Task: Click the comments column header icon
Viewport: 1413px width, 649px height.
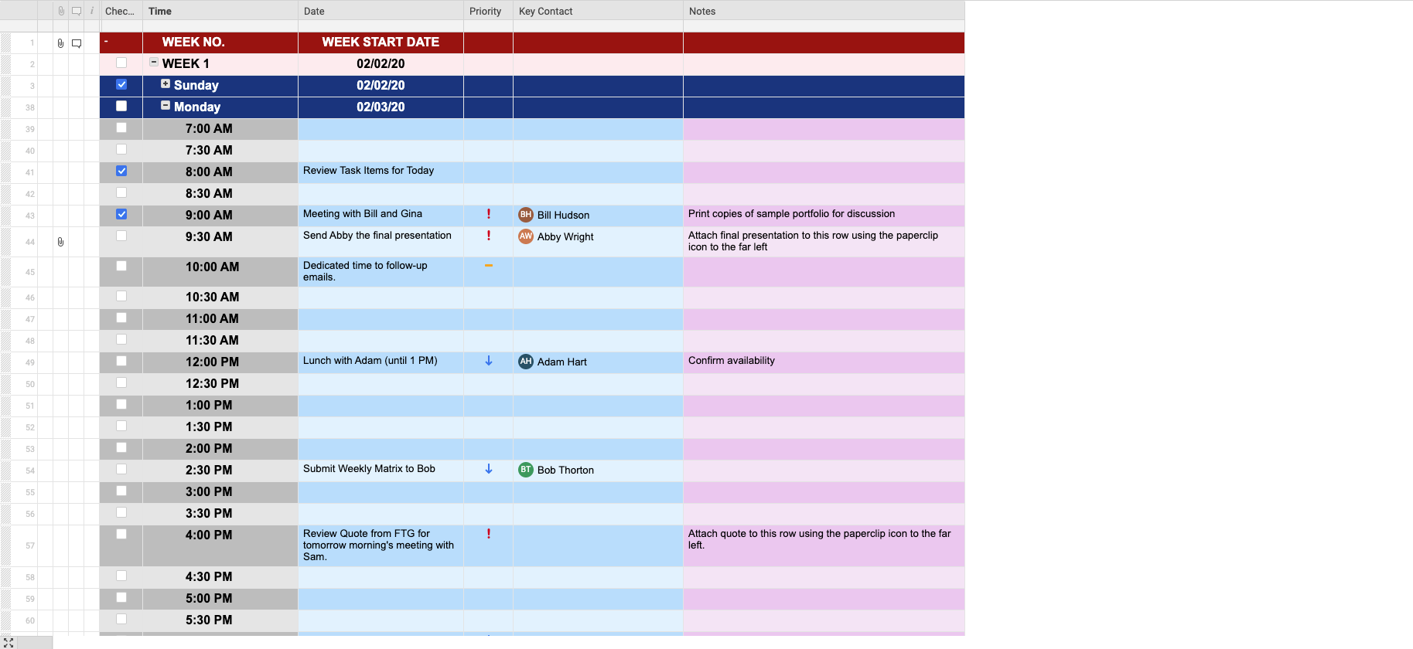Action: [77, 11]
